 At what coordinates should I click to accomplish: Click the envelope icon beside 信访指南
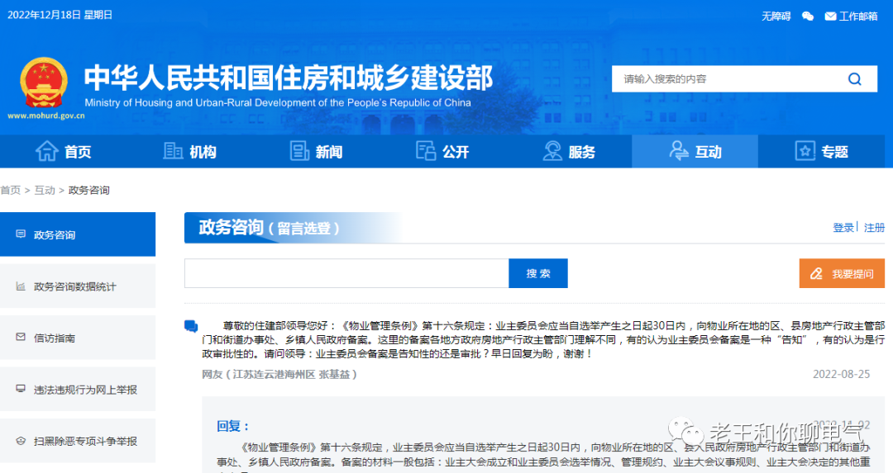point(21,337)
